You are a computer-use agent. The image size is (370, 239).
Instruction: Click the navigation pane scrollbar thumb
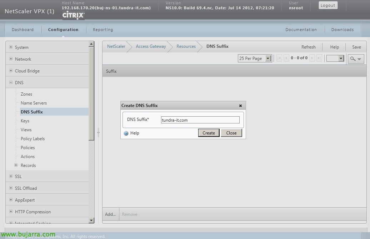(91, 94)
